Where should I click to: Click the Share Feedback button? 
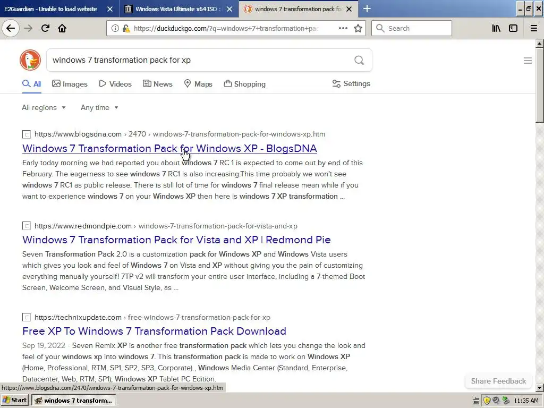click(x=498, y=381)
